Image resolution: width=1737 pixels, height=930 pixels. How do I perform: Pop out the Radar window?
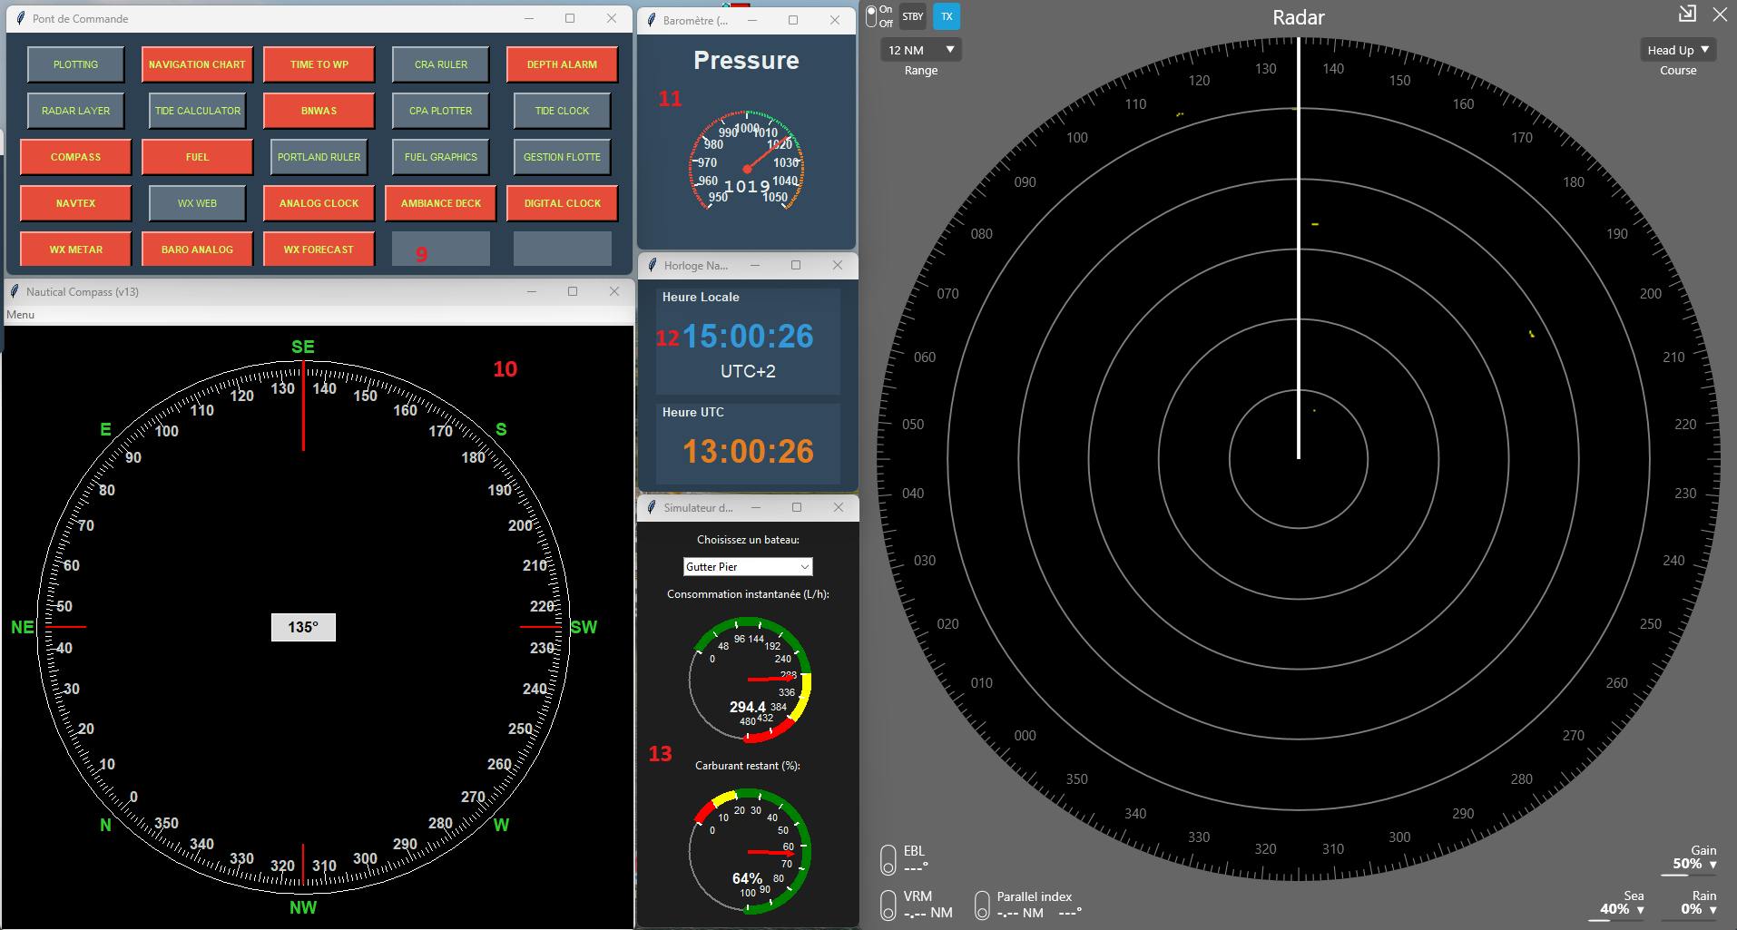click(1686, 14)
